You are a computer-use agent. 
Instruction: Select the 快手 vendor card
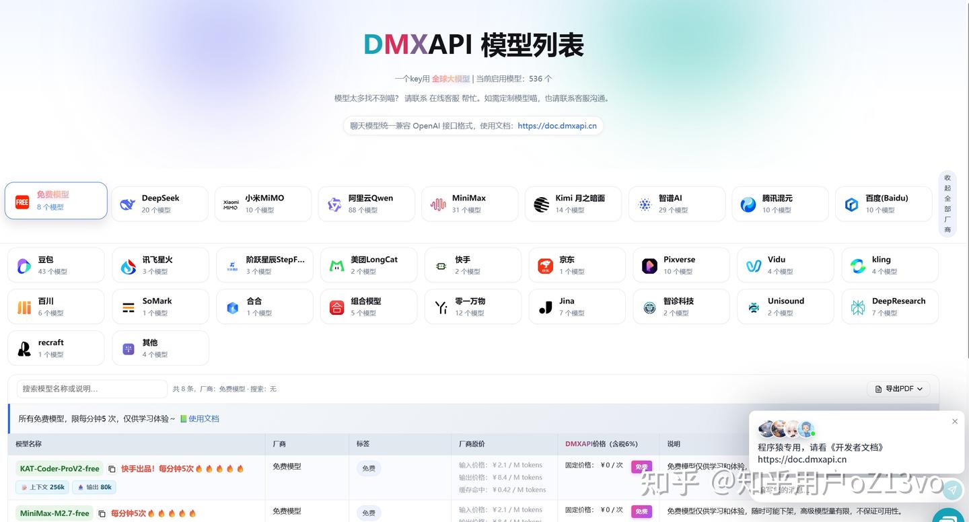(x=473, y=265)
